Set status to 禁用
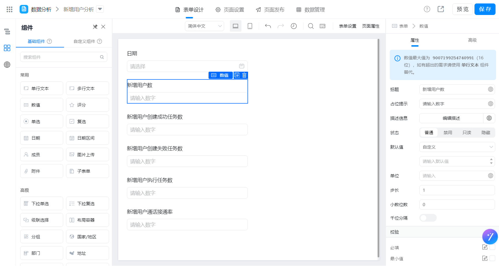The image size is (499, 266). [x=448, y=132]
